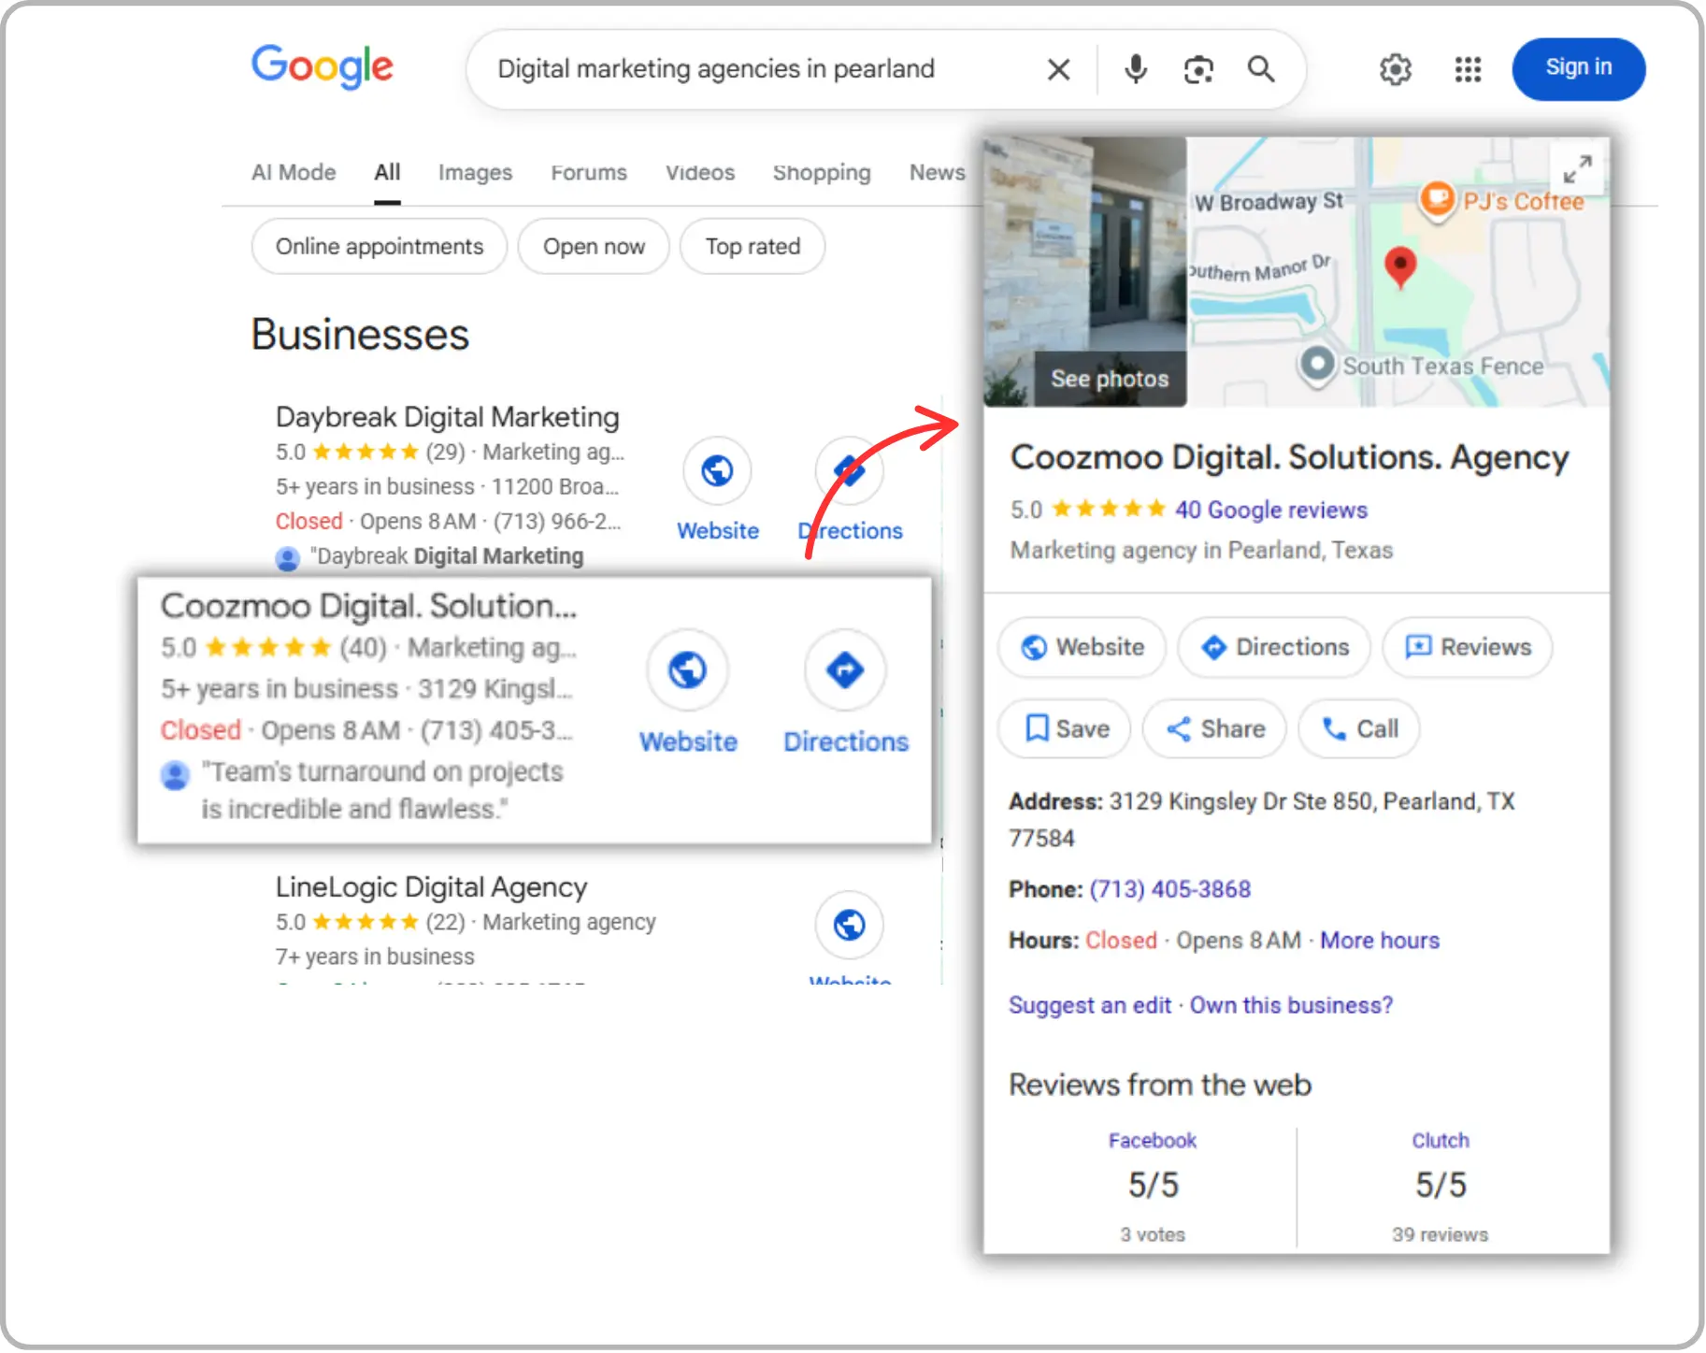Save the Coozmoo business
The width and height of the screenshot is (1706, 1353).
tap(1065, 729)
